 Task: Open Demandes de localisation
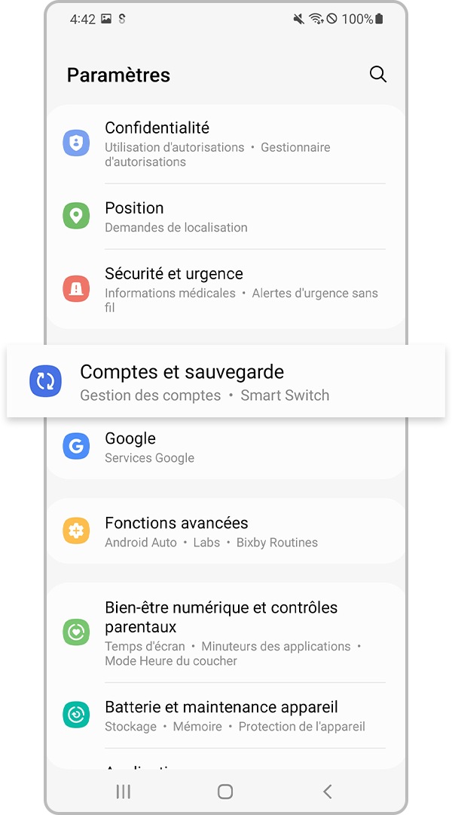176,227
